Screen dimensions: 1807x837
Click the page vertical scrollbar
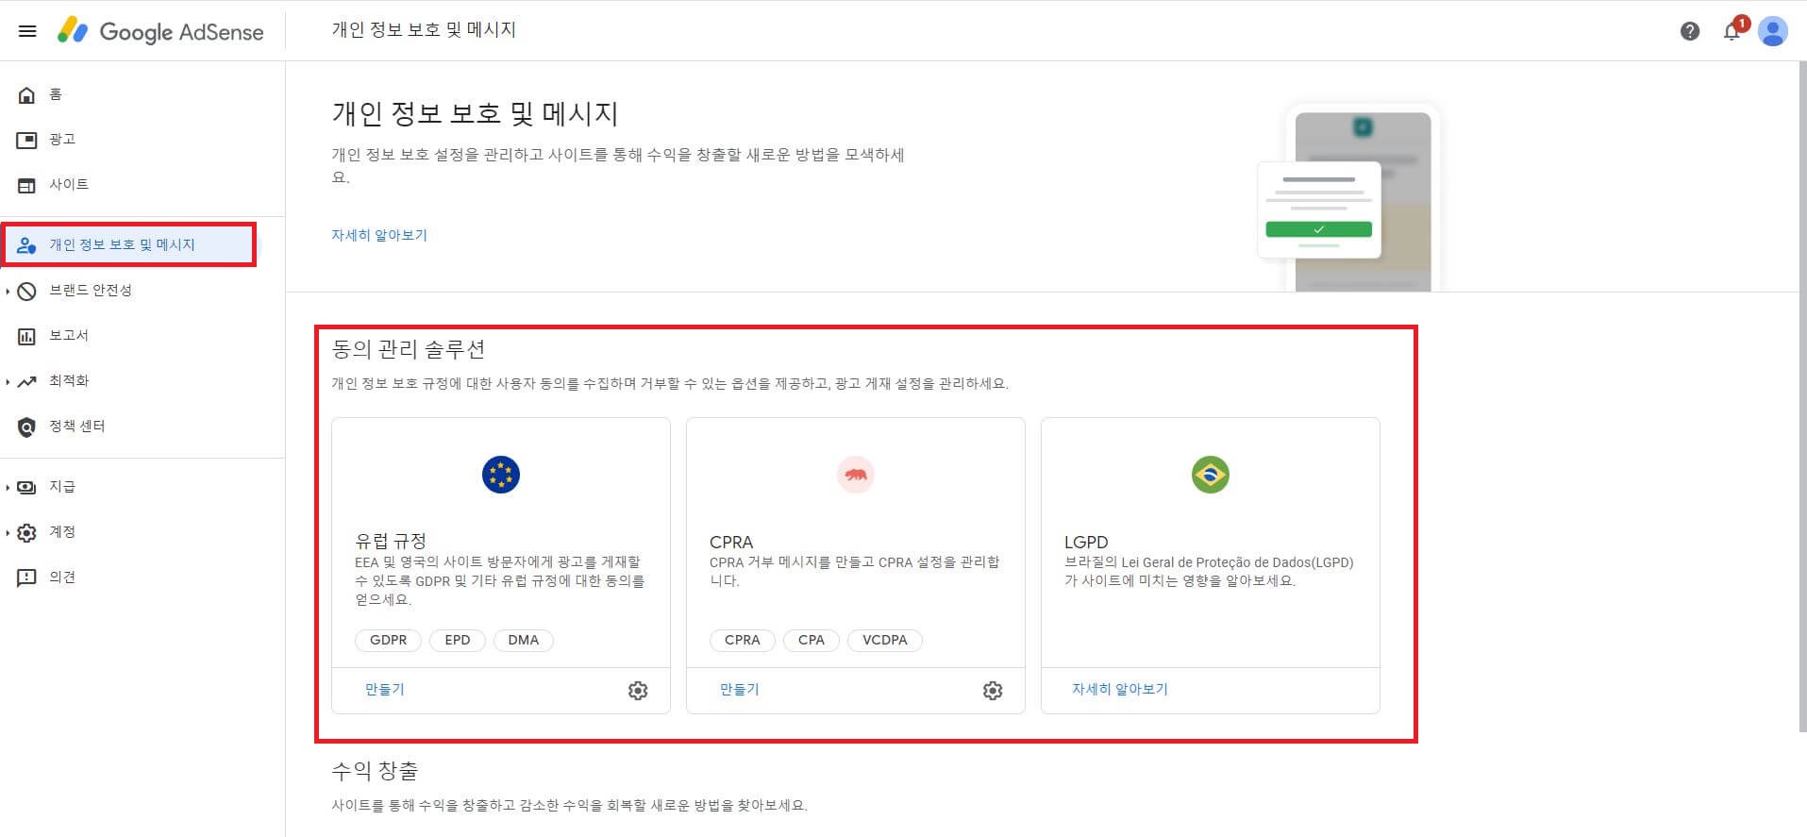coord(1802,396)
